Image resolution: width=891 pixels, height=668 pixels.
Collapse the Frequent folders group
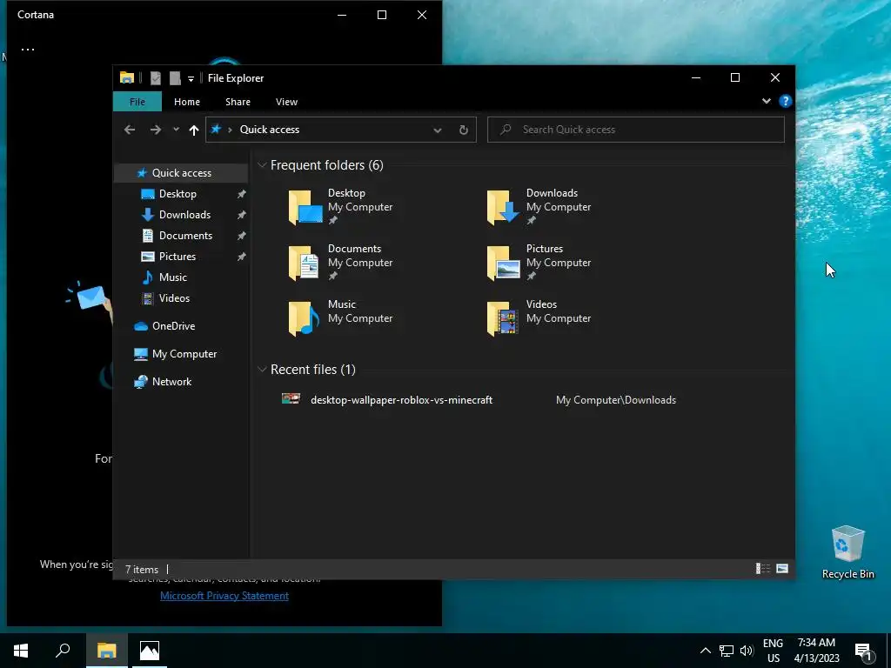click(x=262, y=164)
